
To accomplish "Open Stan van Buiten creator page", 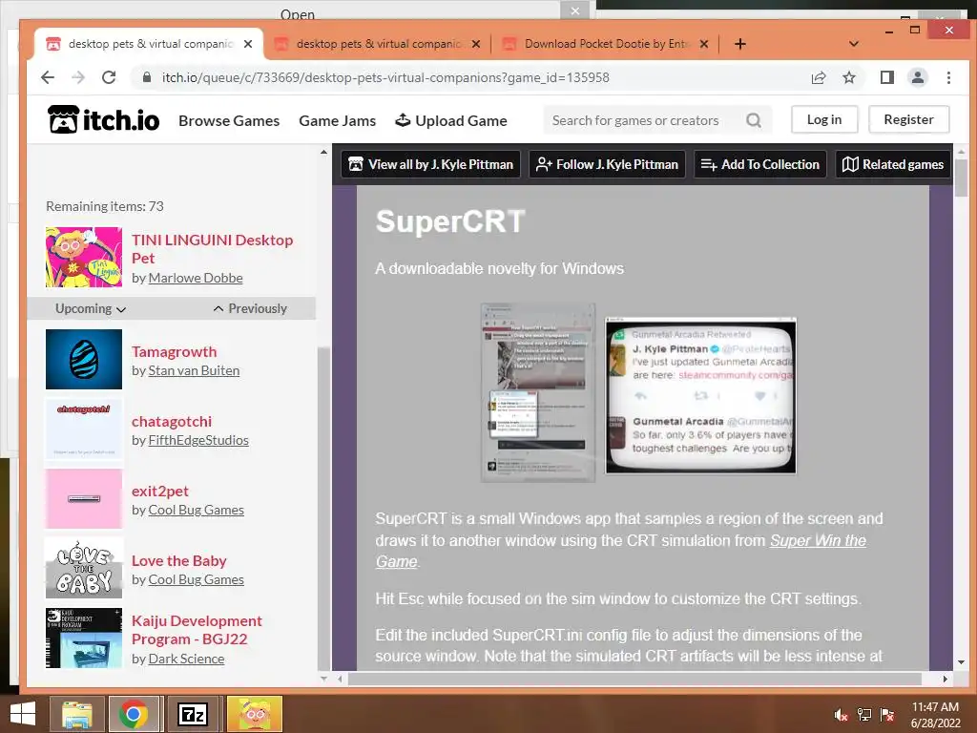I will 193,370.
